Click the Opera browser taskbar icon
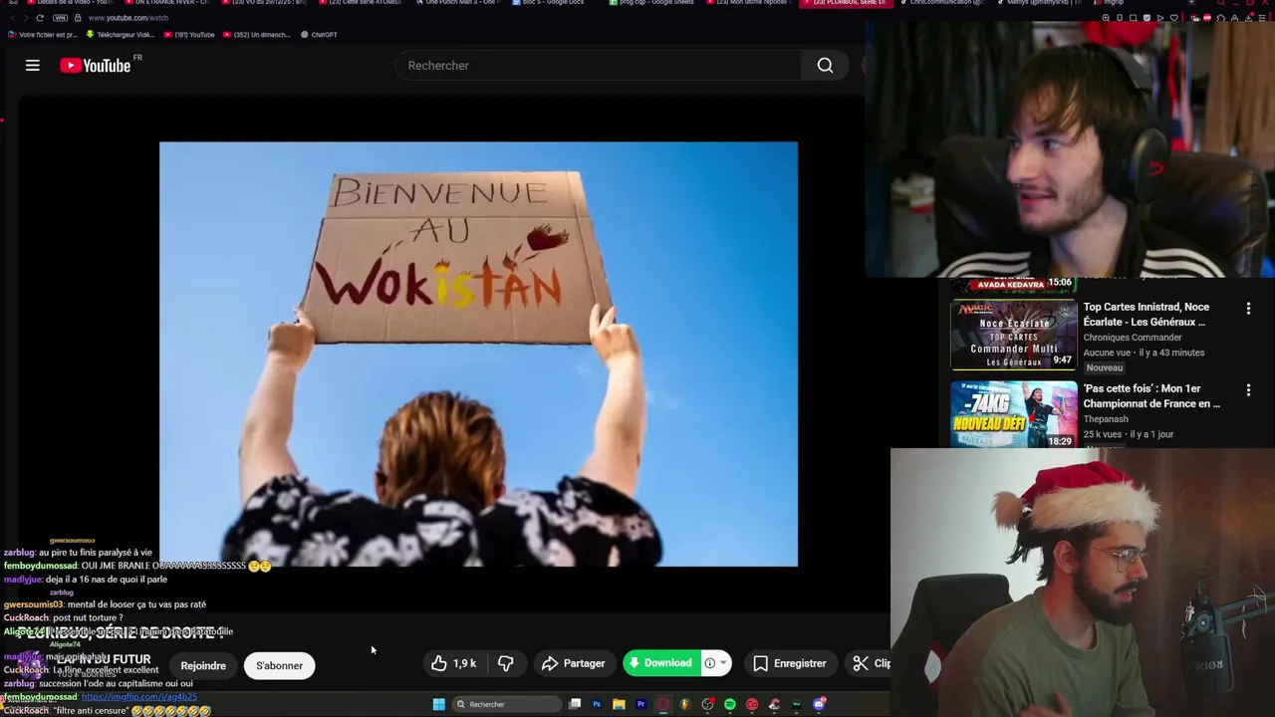 (662, 704)
